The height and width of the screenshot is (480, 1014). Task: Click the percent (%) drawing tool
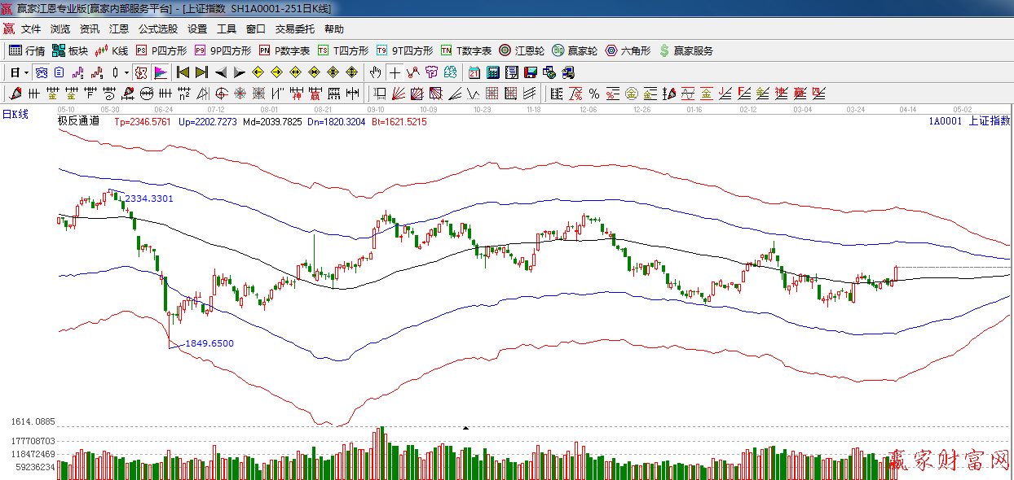pos(593,93)
